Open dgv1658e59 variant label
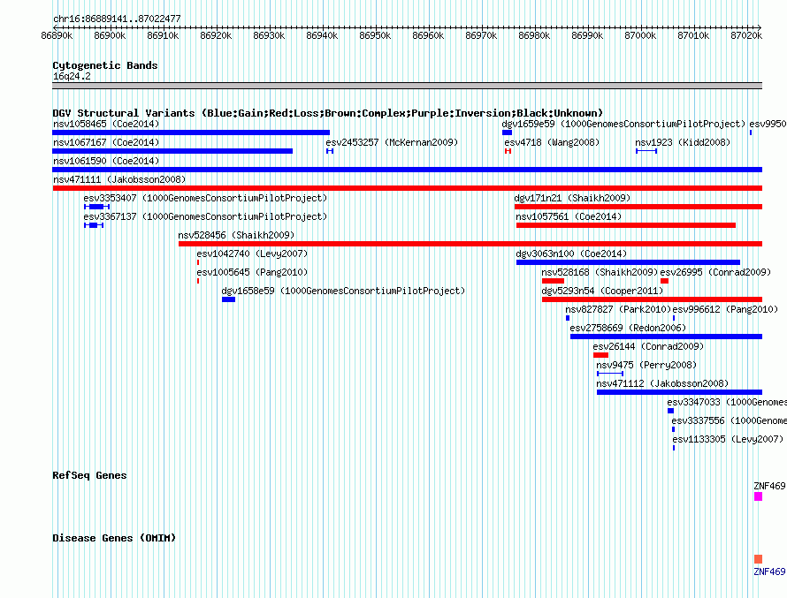 pyautogui.click(x=343, y=291)
